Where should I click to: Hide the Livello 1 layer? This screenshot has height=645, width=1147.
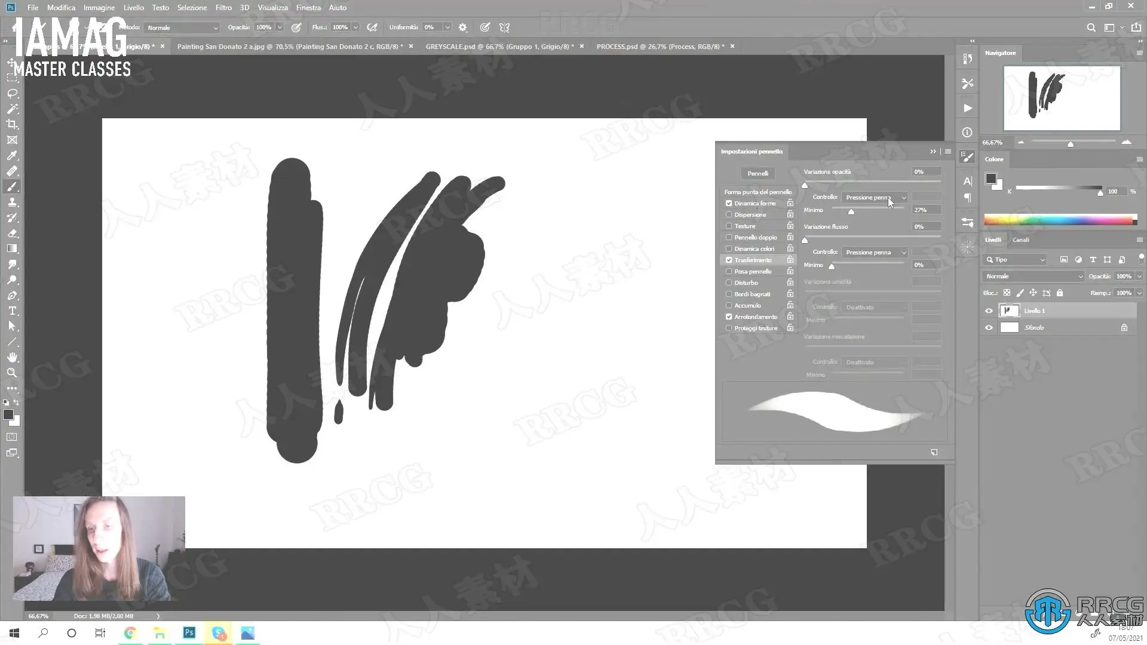pyautogui.click(x=989, y=311)
